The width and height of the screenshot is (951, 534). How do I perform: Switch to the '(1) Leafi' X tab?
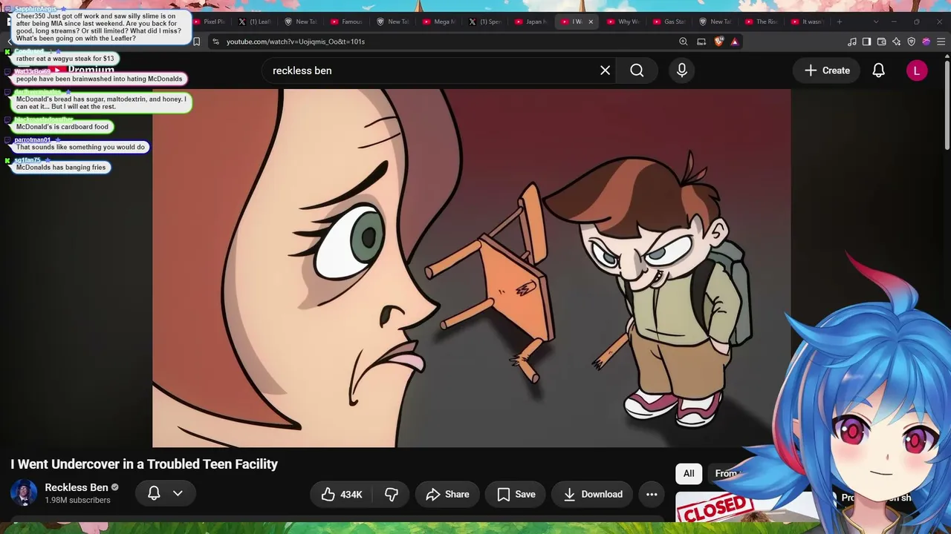tap(254, 22)
